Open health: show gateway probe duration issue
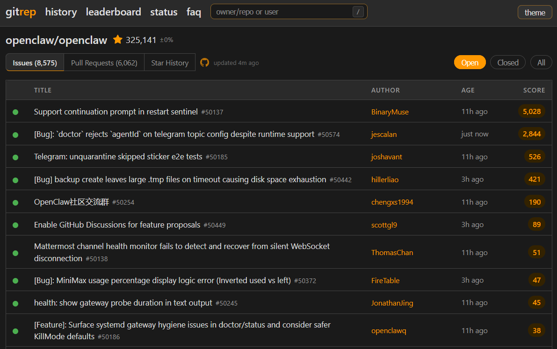This screenshot has height=349, width=557. pyautogui.click(x=123, y=303)
